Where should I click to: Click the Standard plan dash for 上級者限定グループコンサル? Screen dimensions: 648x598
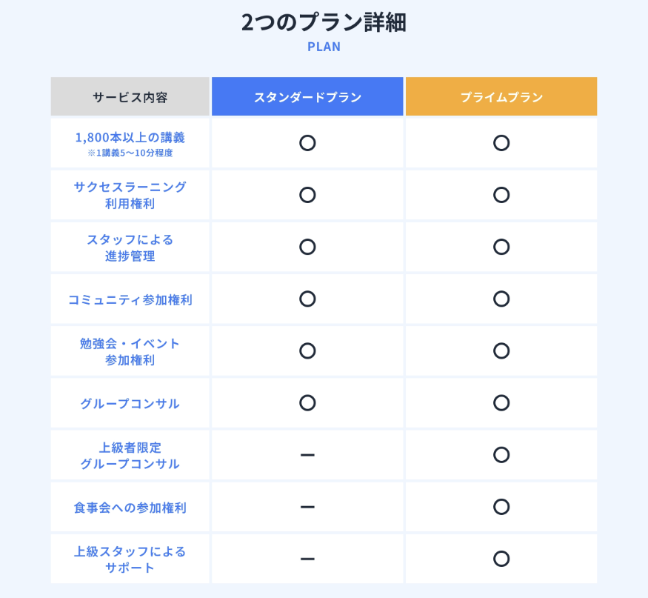pos(307,454)
